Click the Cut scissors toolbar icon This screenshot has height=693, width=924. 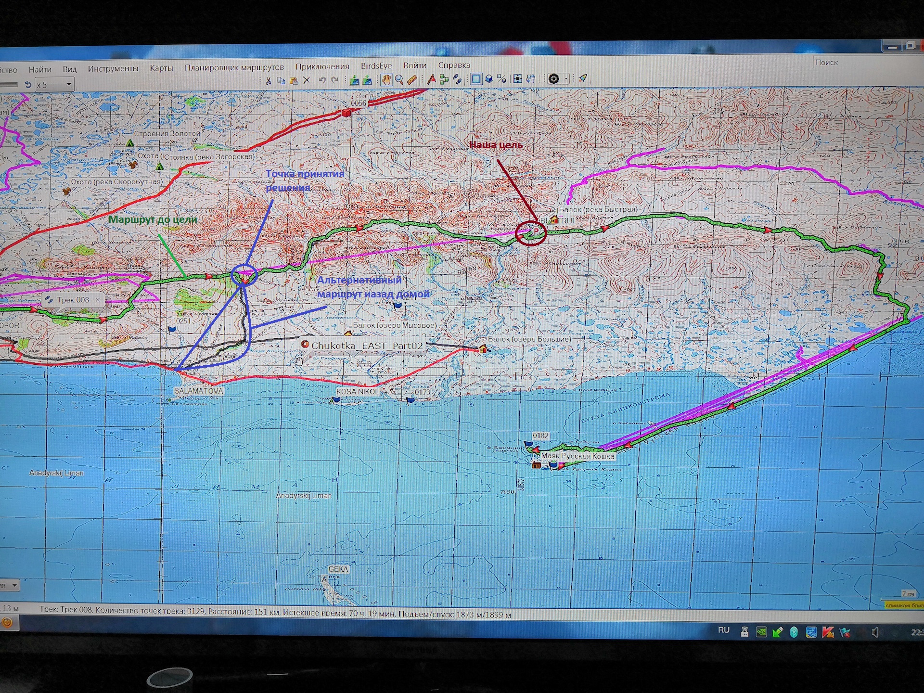pyautogui.click(x=269, y=81)
